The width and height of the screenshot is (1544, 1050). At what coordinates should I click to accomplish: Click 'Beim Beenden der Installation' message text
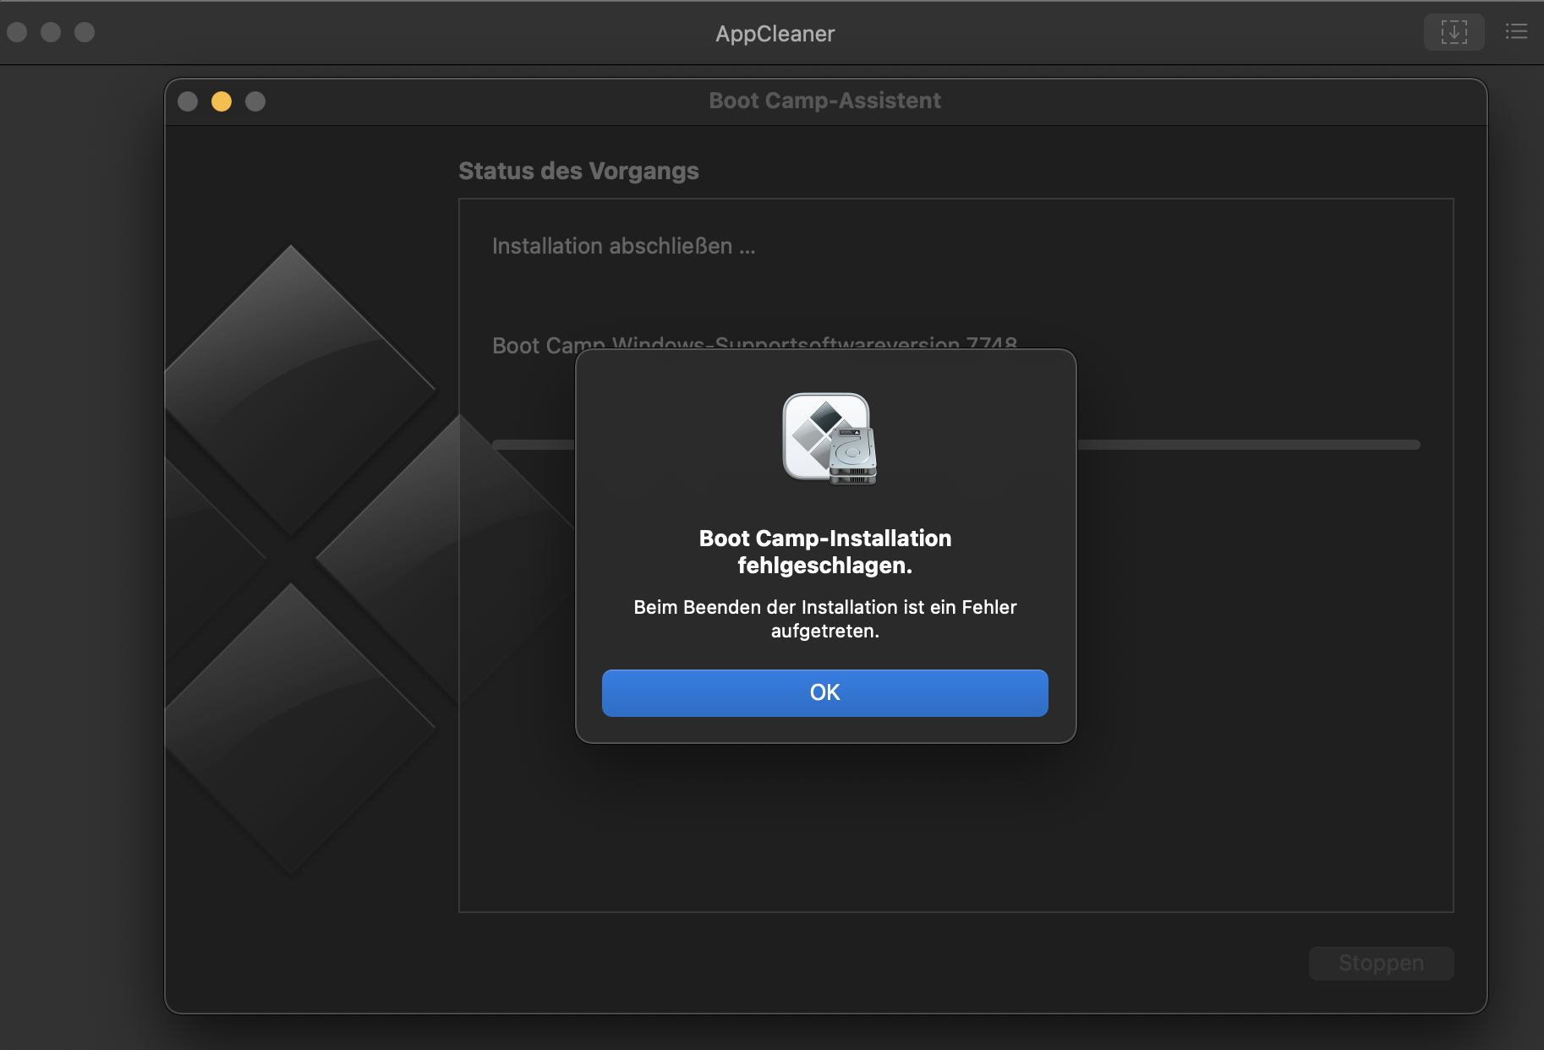click(825, 619)
